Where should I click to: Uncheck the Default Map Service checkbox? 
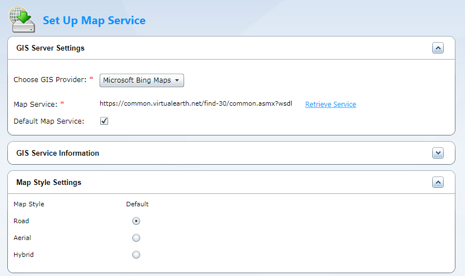104,121
